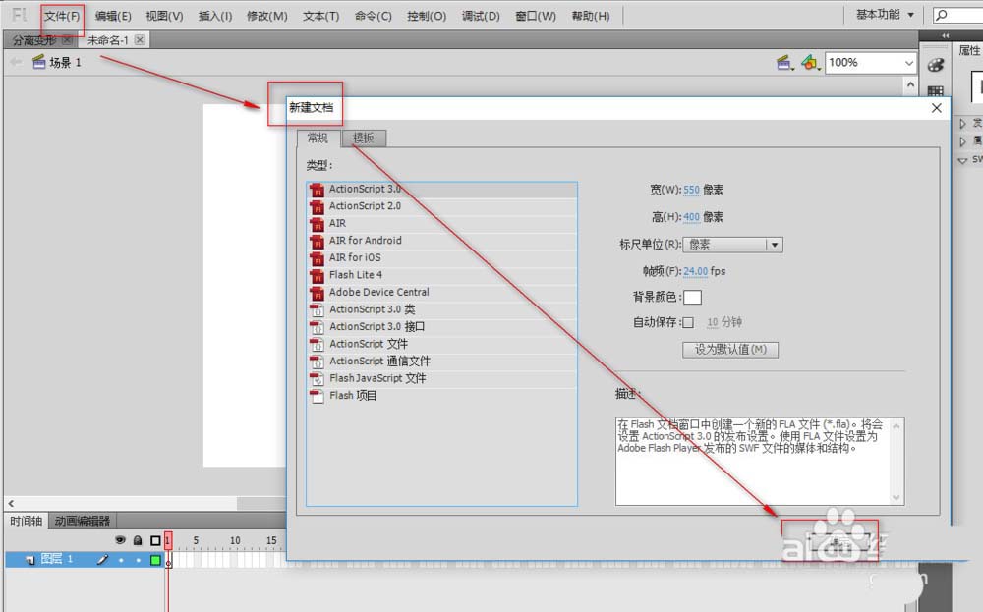The height and width of the screenshot is (612, 983).
Task: Click the frame rate value 24.00
Action: 695,271
